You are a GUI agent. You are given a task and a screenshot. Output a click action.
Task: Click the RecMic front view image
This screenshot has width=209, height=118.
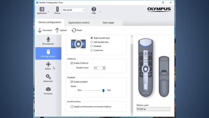[146, 68]
